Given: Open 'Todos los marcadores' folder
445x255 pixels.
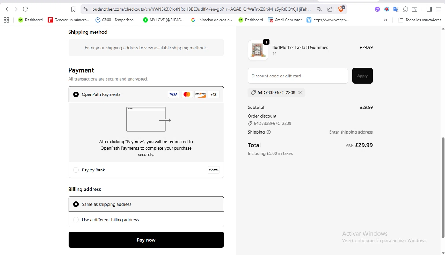Looking at the screenshot, I should 419,20.
